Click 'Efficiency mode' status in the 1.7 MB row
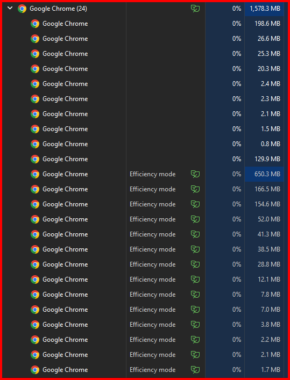 [x=152, y=370]
